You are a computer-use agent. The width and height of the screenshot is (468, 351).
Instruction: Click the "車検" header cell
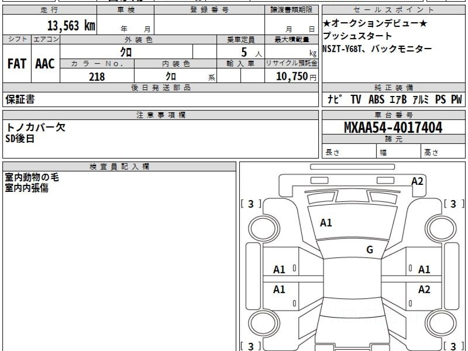[x=126, y=10]
